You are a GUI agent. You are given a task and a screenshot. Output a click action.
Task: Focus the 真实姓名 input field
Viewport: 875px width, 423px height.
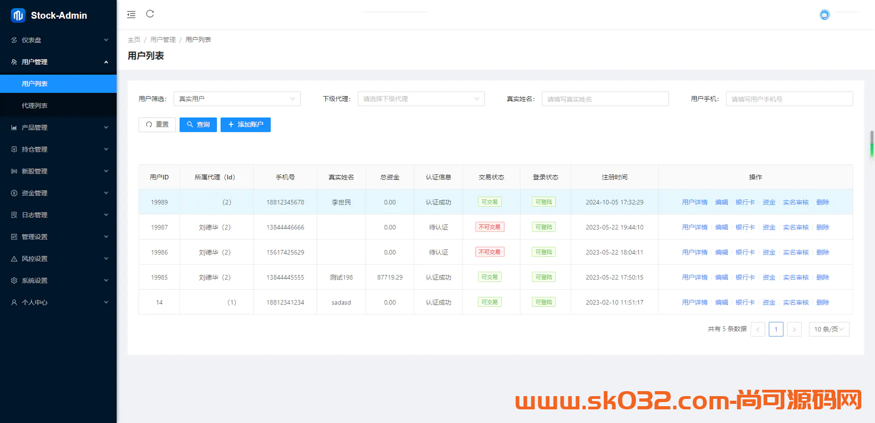pos(605,99)
